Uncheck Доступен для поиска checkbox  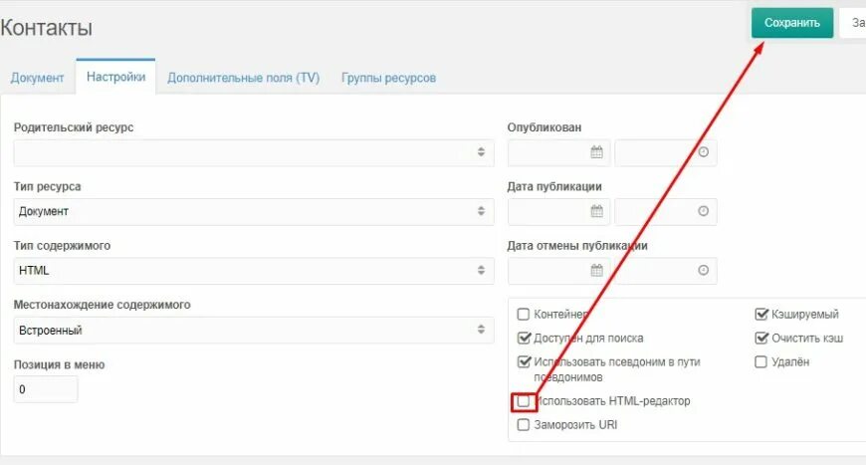click(x=523, y=338)
